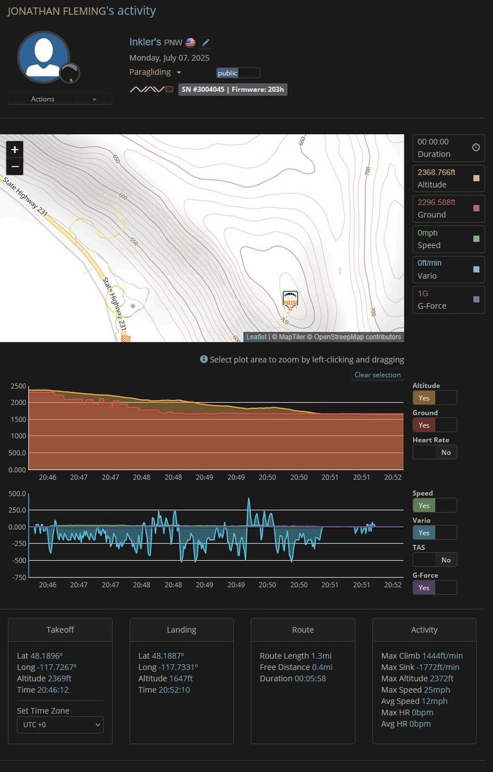
Task: Toggle the Ground chart switch
Action: click(x=435, y=425)
